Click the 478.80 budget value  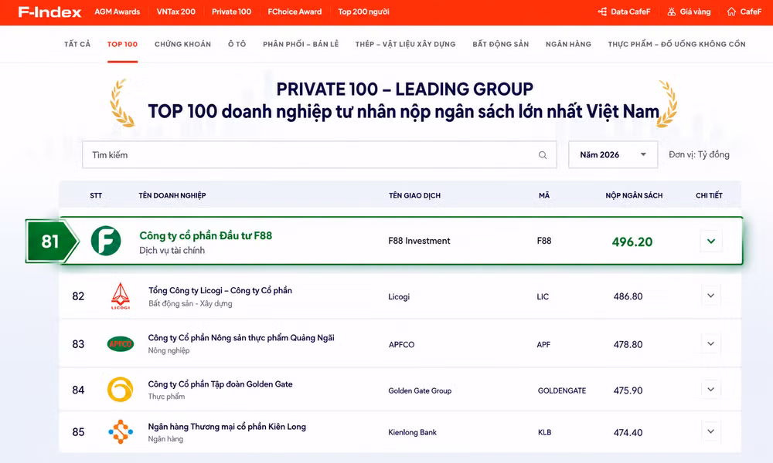628,344
